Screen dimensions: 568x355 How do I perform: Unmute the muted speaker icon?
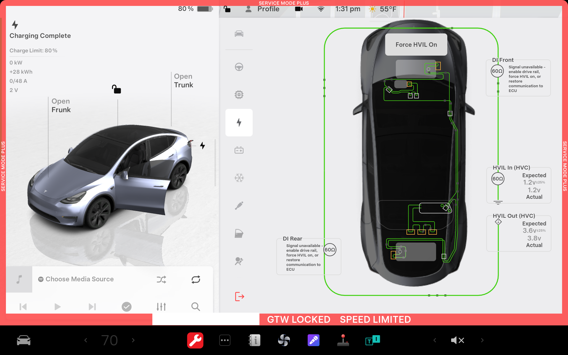[x=457, y=340]
